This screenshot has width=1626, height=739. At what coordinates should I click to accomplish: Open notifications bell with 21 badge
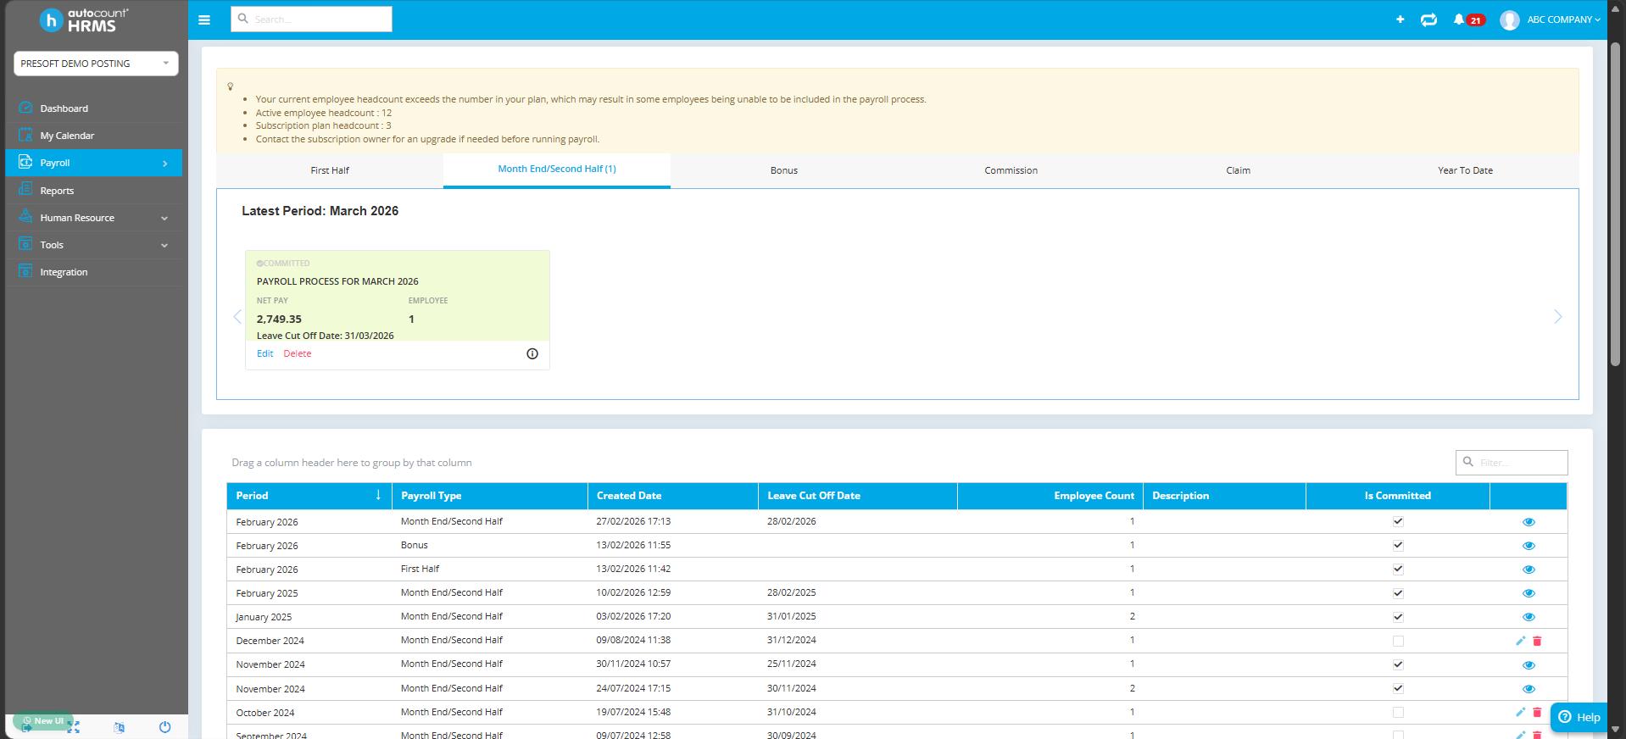pos(1468,19)
